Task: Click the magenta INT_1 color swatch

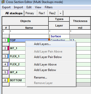Action: (8, 48)
